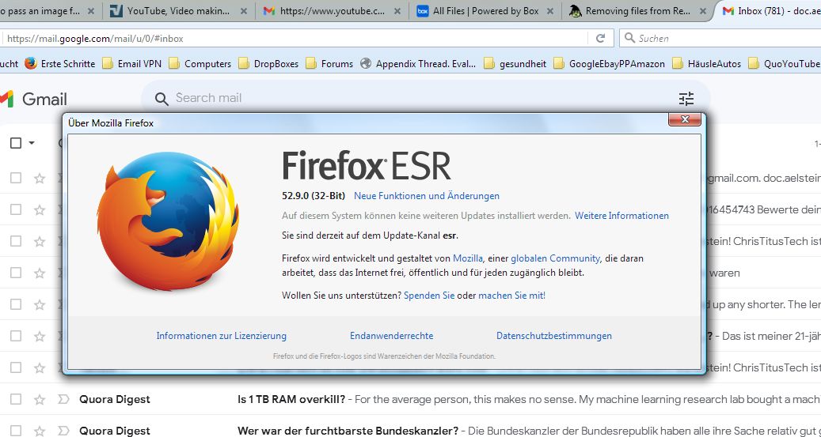Star the email row 'Das ist meiner 21-jäh'
Screen dimensions: 821x437
pos(40,336)
